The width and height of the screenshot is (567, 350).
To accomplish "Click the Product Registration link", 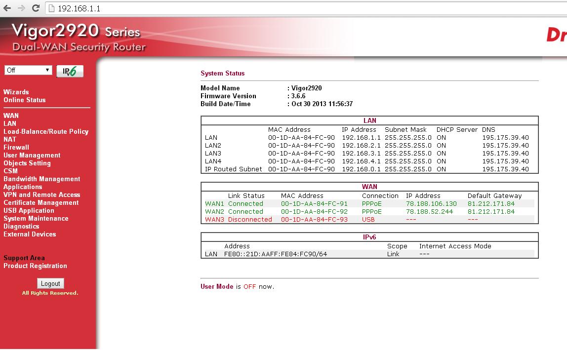I will tap(35, 266).
